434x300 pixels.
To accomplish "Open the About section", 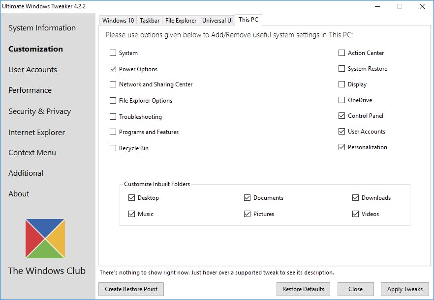I will [x=19, y=194].
